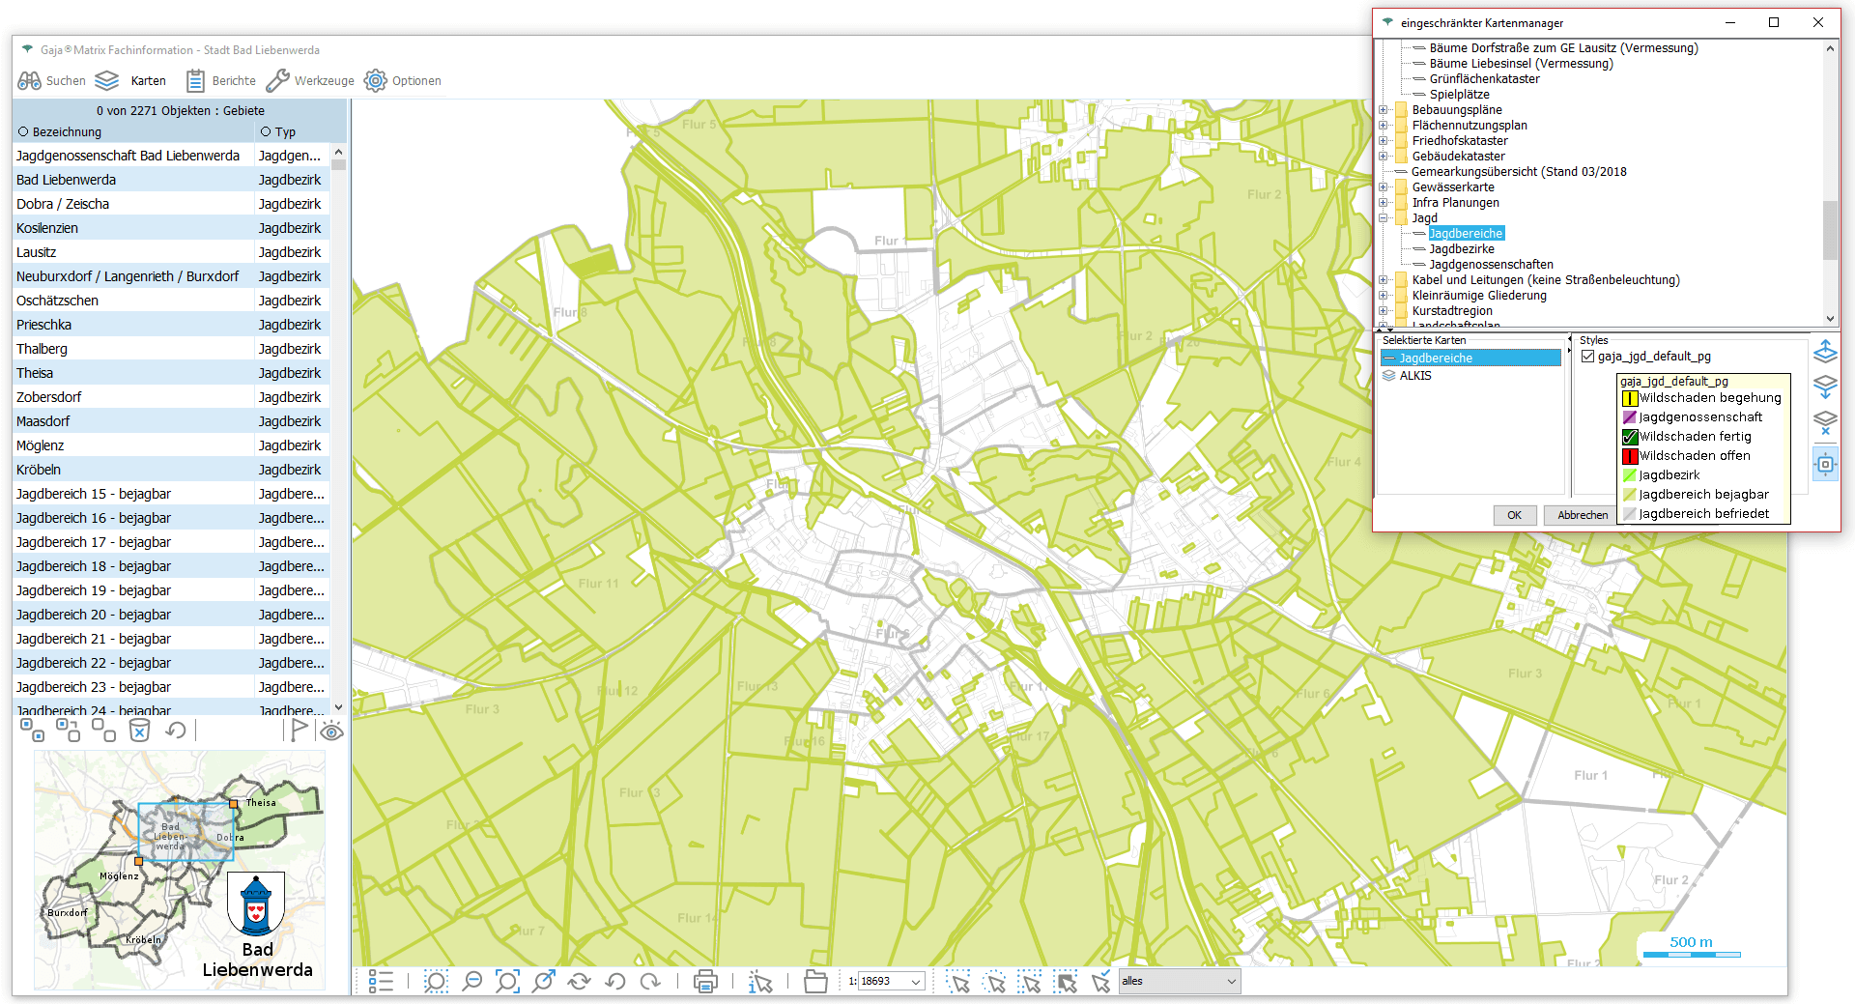
Task: Click the OK button in Kartenmanager
Action: 1514,515
